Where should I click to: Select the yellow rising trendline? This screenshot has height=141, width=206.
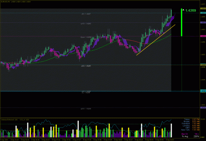tap(156, 40)
